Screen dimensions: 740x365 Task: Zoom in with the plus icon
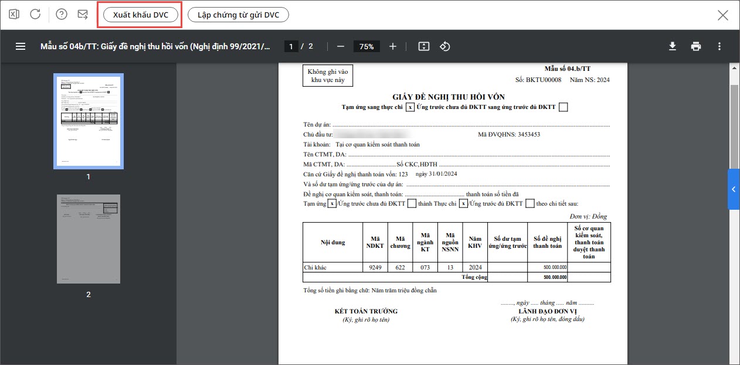(393, 46)
